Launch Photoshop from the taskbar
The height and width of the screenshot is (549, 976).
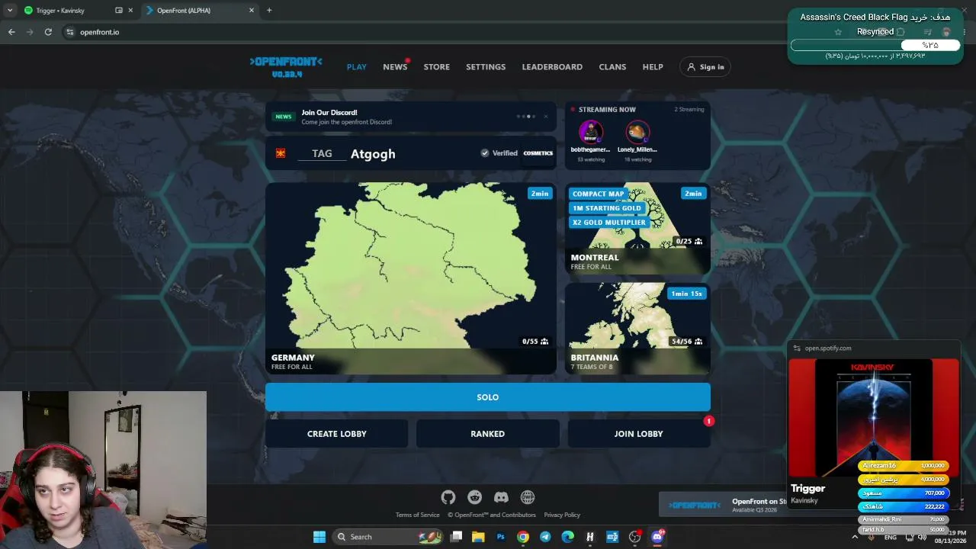(x=501, y=537)
